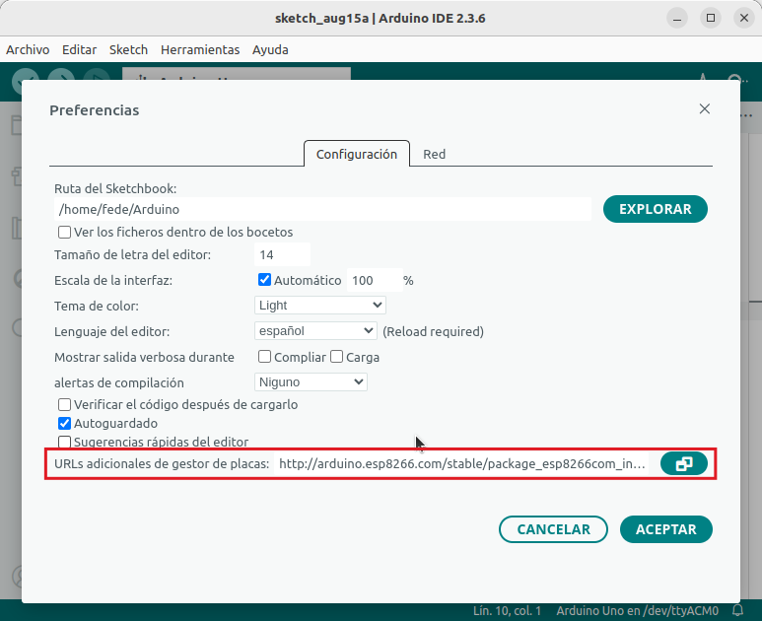Open the alertas de compilación dropdown
The height and width of the screenshot is (621, 762).
point(311,381)
